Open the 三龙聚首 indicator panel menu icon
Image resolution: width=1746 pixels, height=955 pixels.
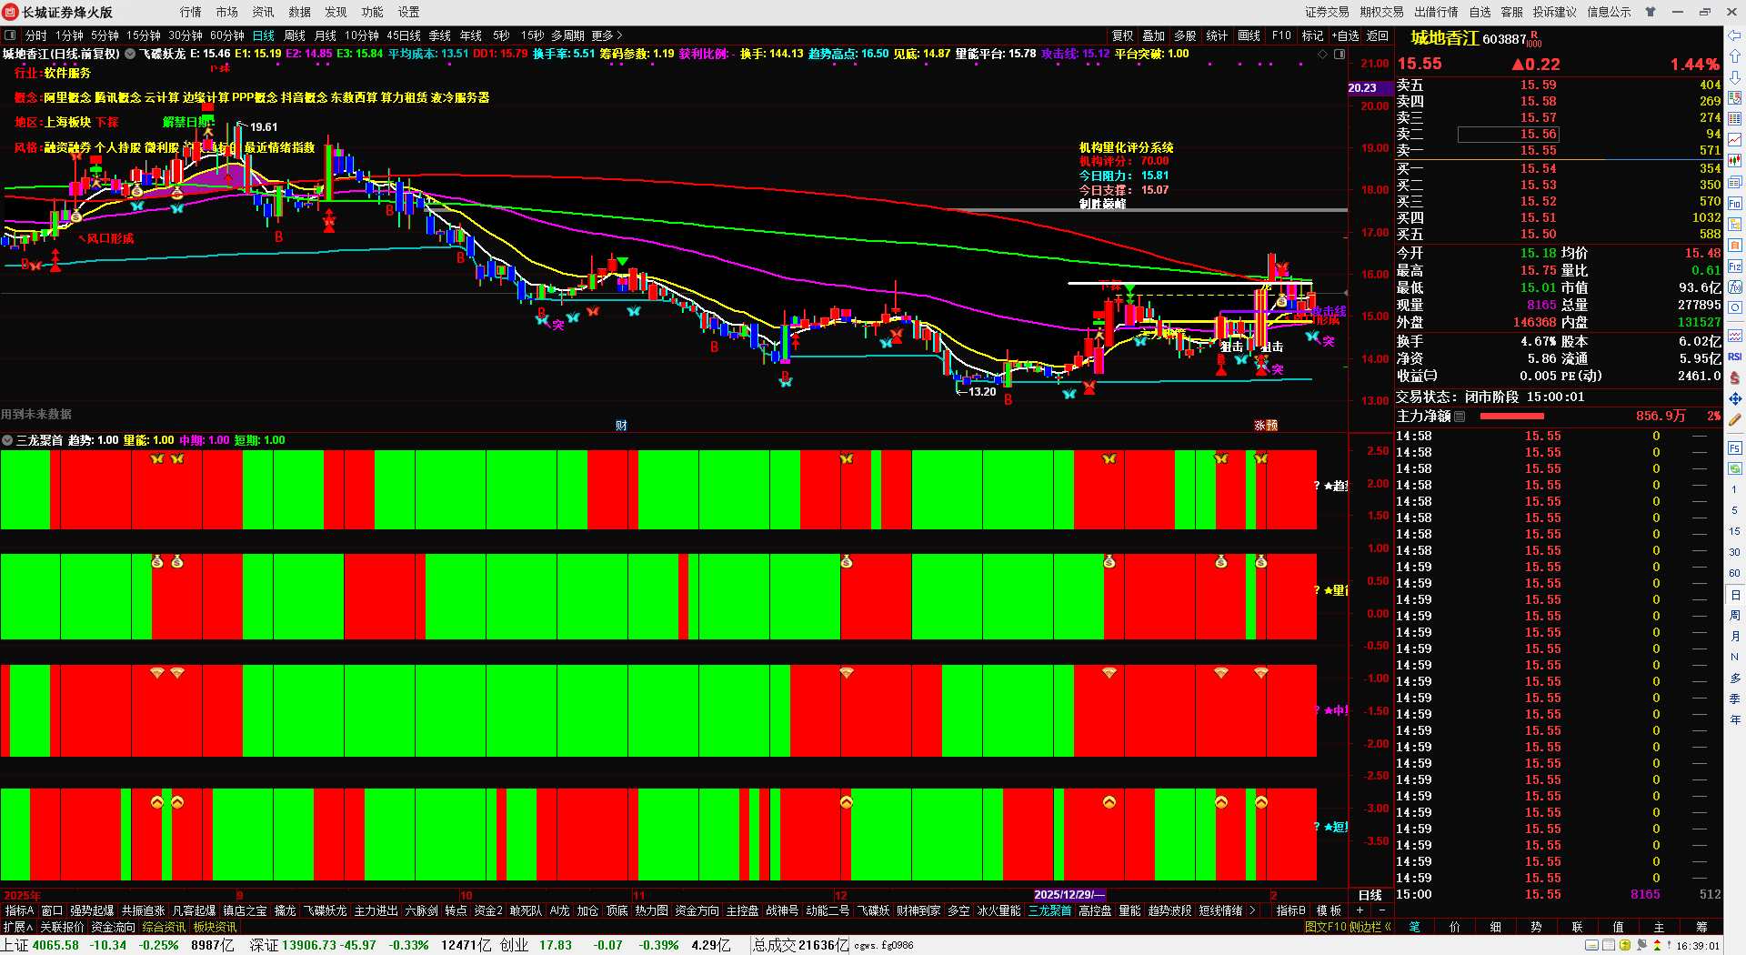point(7,440)
